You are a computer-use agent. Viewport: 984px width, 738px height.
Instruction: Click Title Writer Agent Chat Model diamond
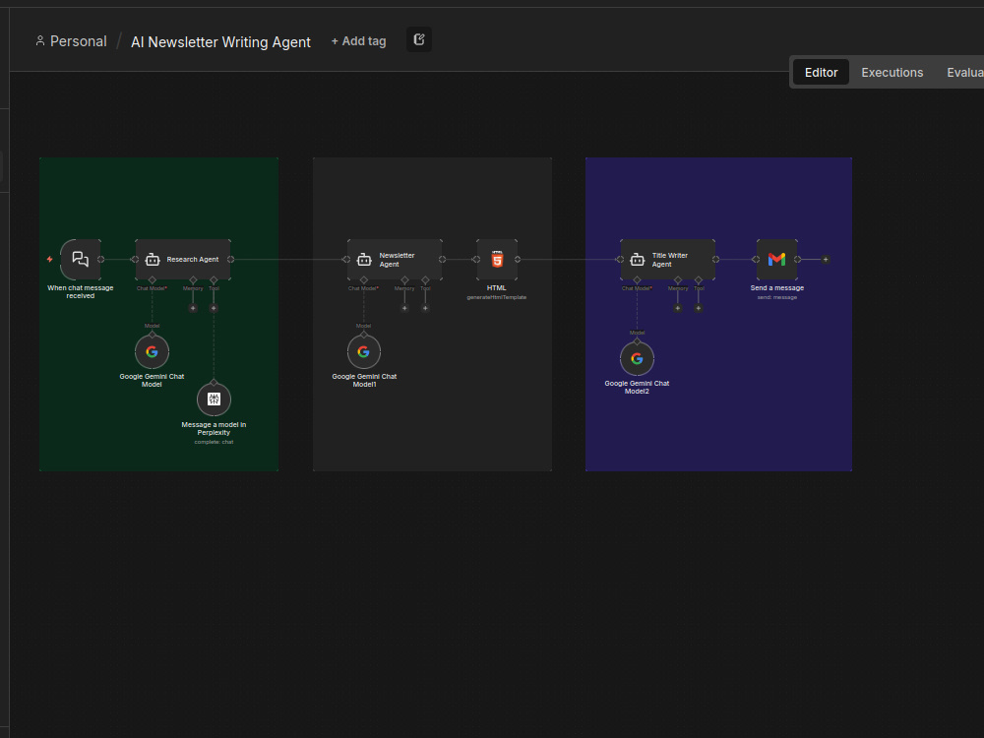click(x=637, y=279)
